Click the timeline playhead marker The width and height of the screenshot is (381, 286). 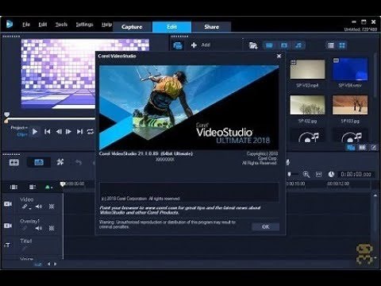tap(62, 184)
